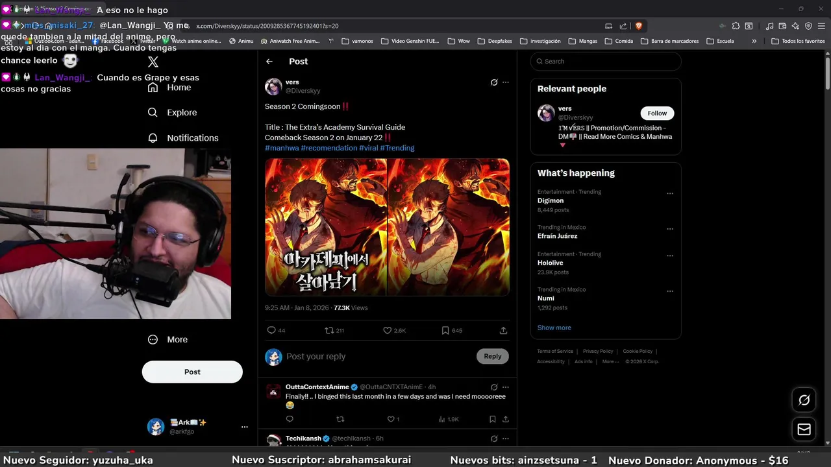831x467 pixels.
Task: Open the Mangas bookmarks folder
Action: (x=583, y=41)
